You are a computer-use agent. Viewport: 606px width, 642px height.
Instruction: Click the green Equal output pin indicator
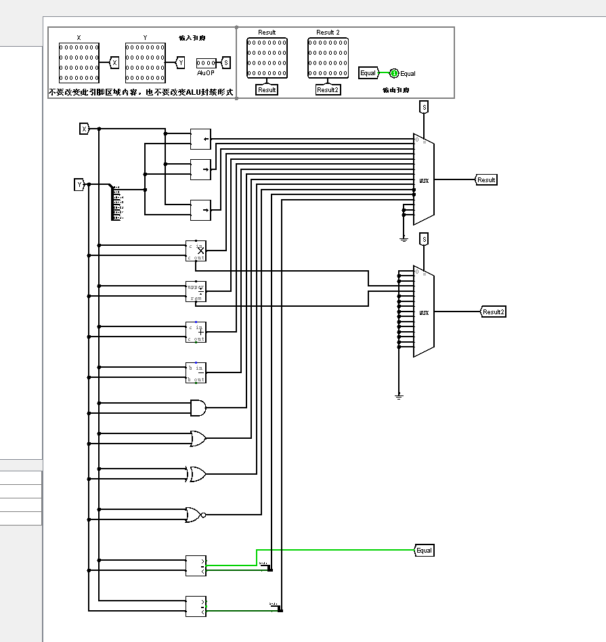pyautogui.click(x=394, y=73)
